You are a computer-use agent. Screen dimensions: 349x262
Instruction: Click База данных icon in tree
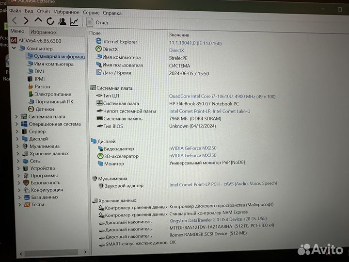[27, 197]
